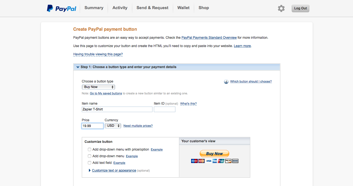Image resolution: width=353 pixels, height=186 pixels.
Task: Collapse the Step 1 section header
Action: pos(177,67)
